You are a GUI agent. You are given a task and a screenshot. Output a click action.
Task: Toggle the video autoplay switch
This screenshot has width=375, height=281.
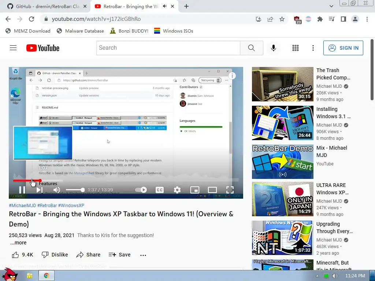point(141,190)
